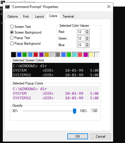Click the opacity value input field
The height and width of the screenshot is (143, 125).
pyautogui.click(x=95, y=111)
